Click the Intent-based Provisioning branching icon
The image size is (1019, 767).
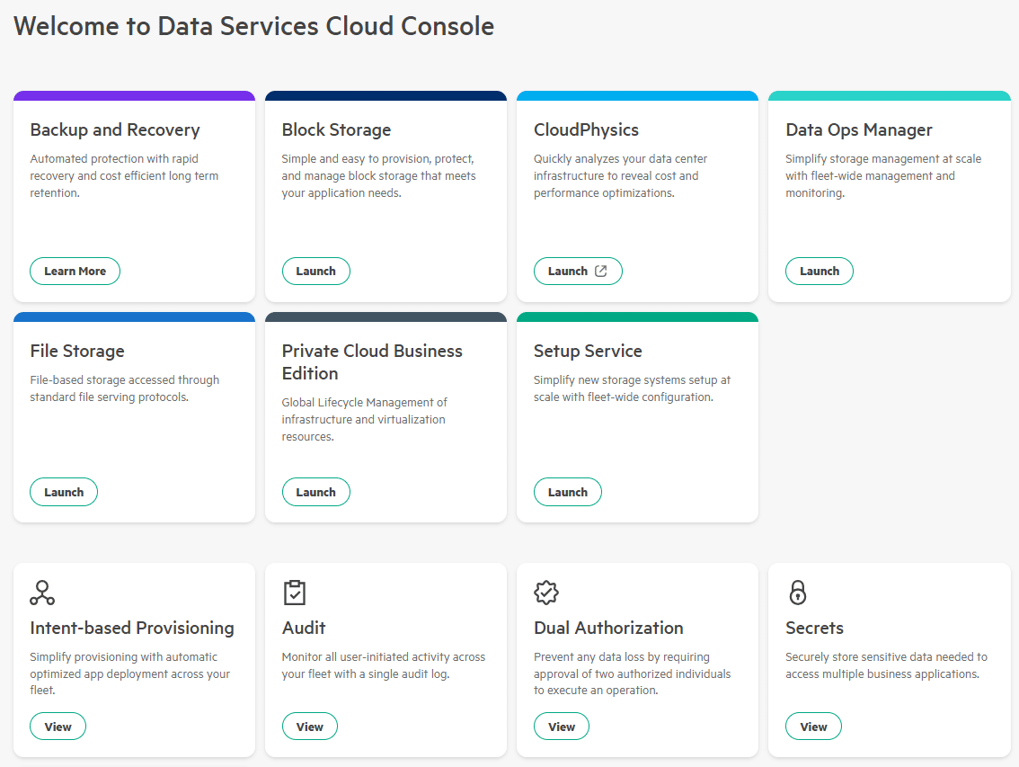(x=42, y=593)
